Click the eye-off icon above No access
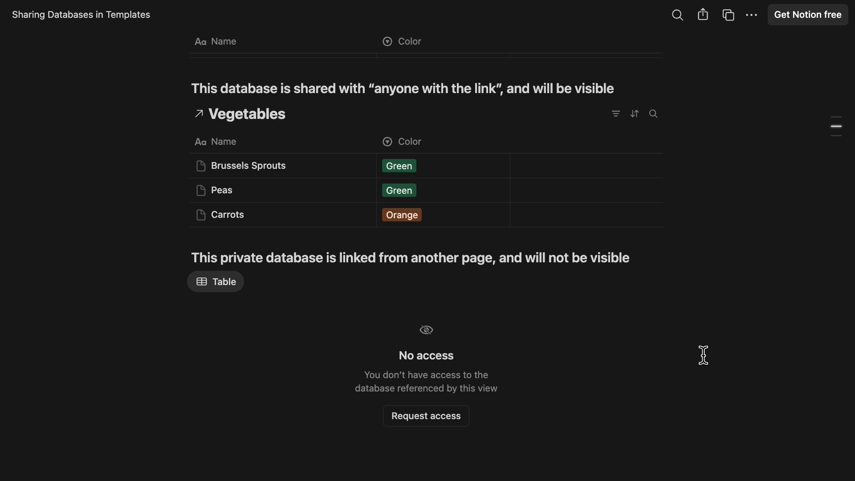This screenshot has width=855, height=481. click(x=426, y=330)
